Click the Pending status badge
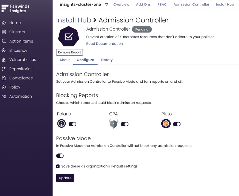 142,29
